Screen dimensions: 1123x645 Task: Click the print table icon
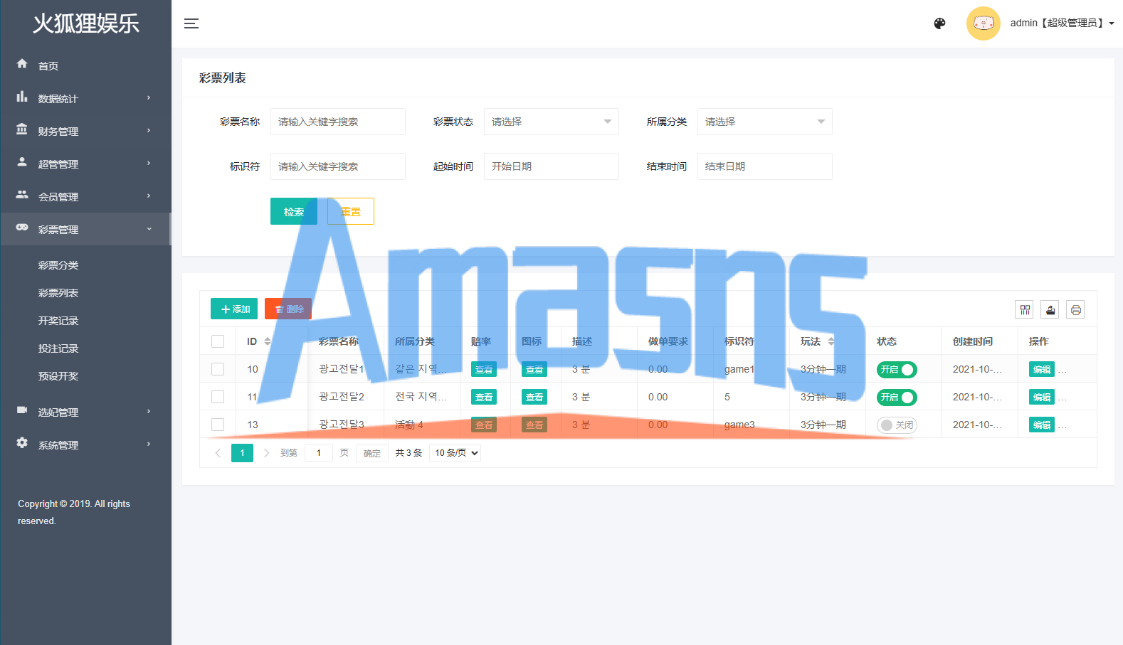pyautogui.click(x=1076, y=309)
